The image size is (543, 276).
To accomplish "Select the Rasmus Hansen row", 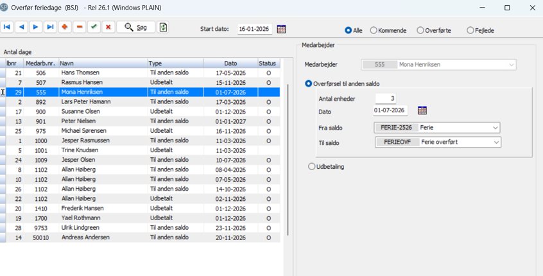I will point(140,82).
